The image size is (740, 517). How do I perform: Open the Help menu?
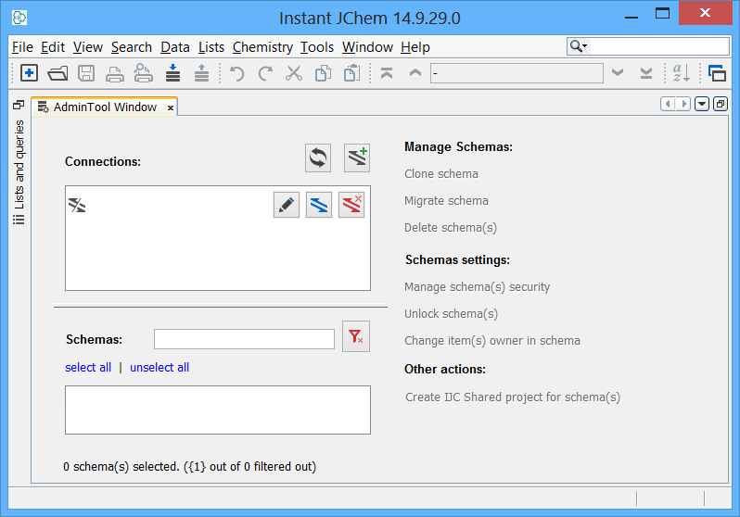pos(415,47)
